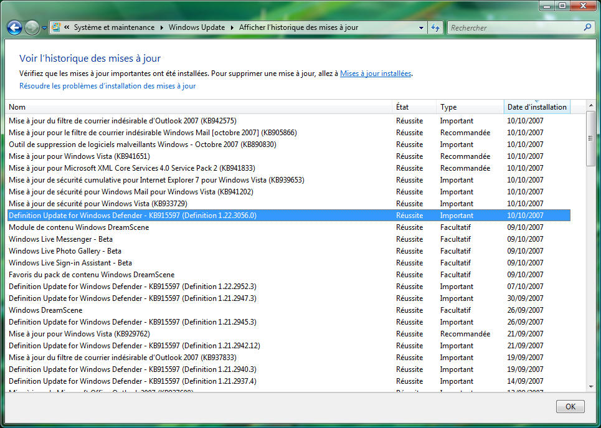Image resolution: width=601 pixels, height=428 pixels.
Task: Open Résoudre les problèmes d'installation link
Action: click(x=107, y=86)
